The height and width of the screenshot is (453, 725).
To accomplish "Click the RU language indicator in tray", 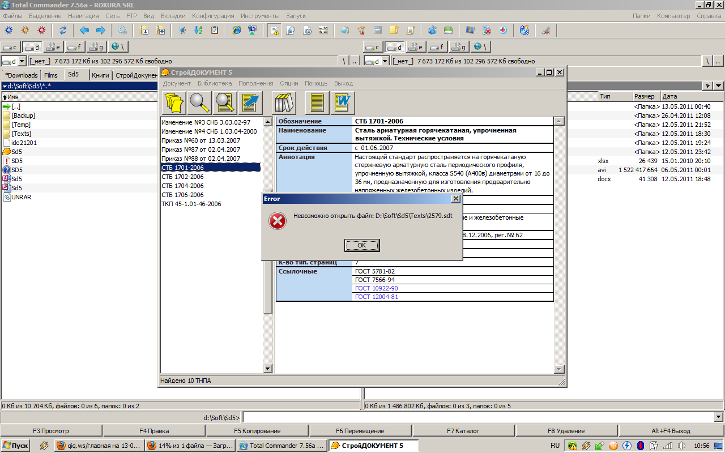I will [555, 446].
